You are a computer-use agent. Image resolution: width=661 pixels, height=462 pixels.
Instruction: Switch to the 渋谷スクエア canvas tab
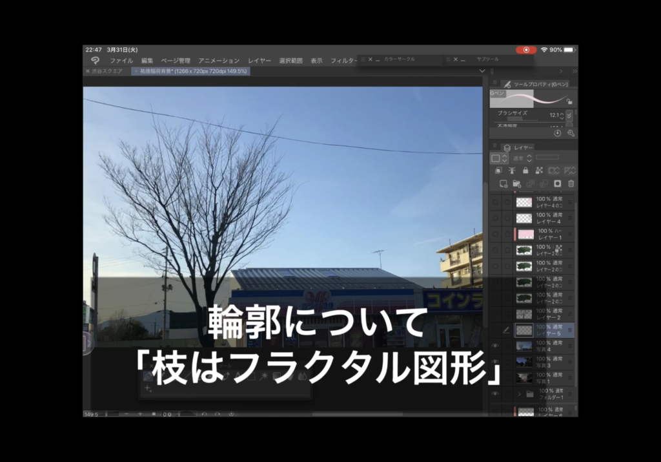click(108, 71)
